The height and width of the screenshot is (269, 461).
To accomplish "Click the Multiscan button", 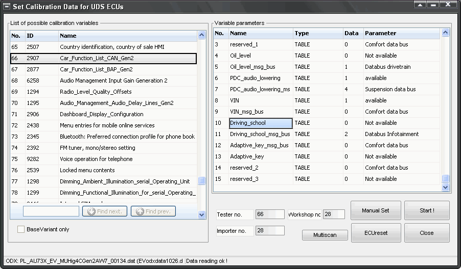I will [325, 235].
